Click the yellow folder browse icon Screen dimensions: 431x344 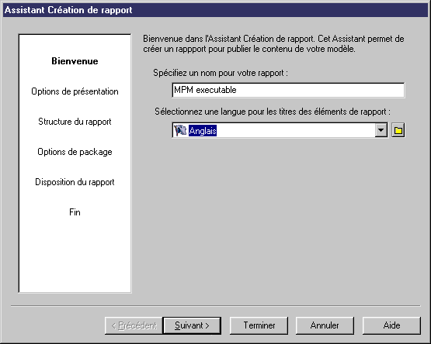pos(398,130)
